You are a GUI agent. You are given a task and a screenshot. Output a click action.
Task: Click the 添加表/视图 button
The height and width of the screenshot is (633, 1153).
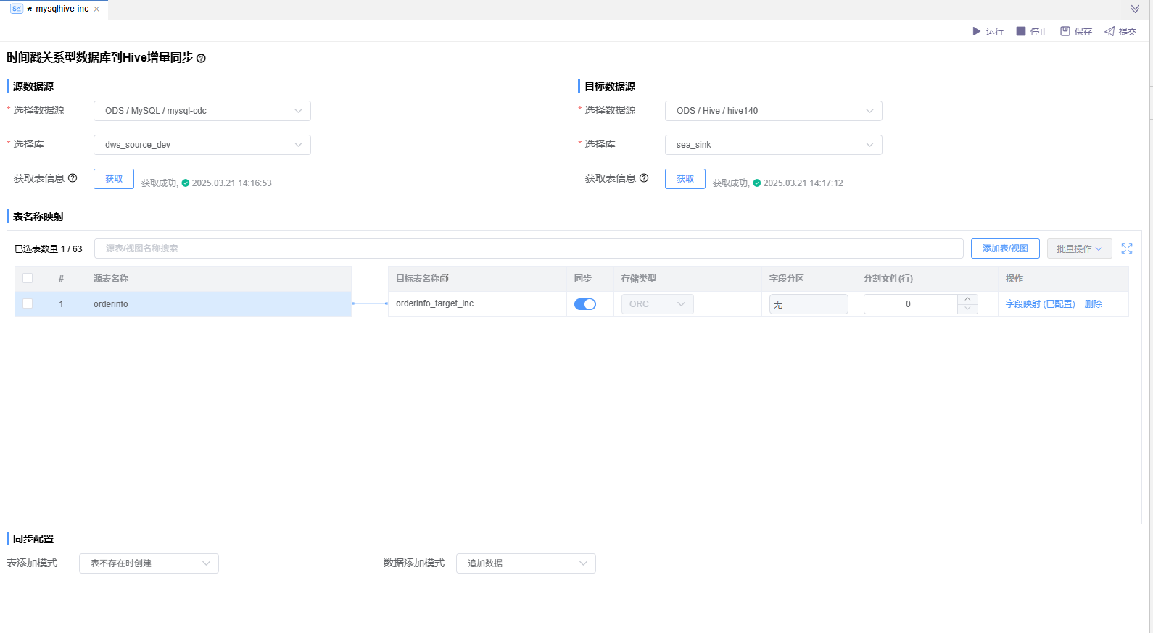(x=1005, y=248)
